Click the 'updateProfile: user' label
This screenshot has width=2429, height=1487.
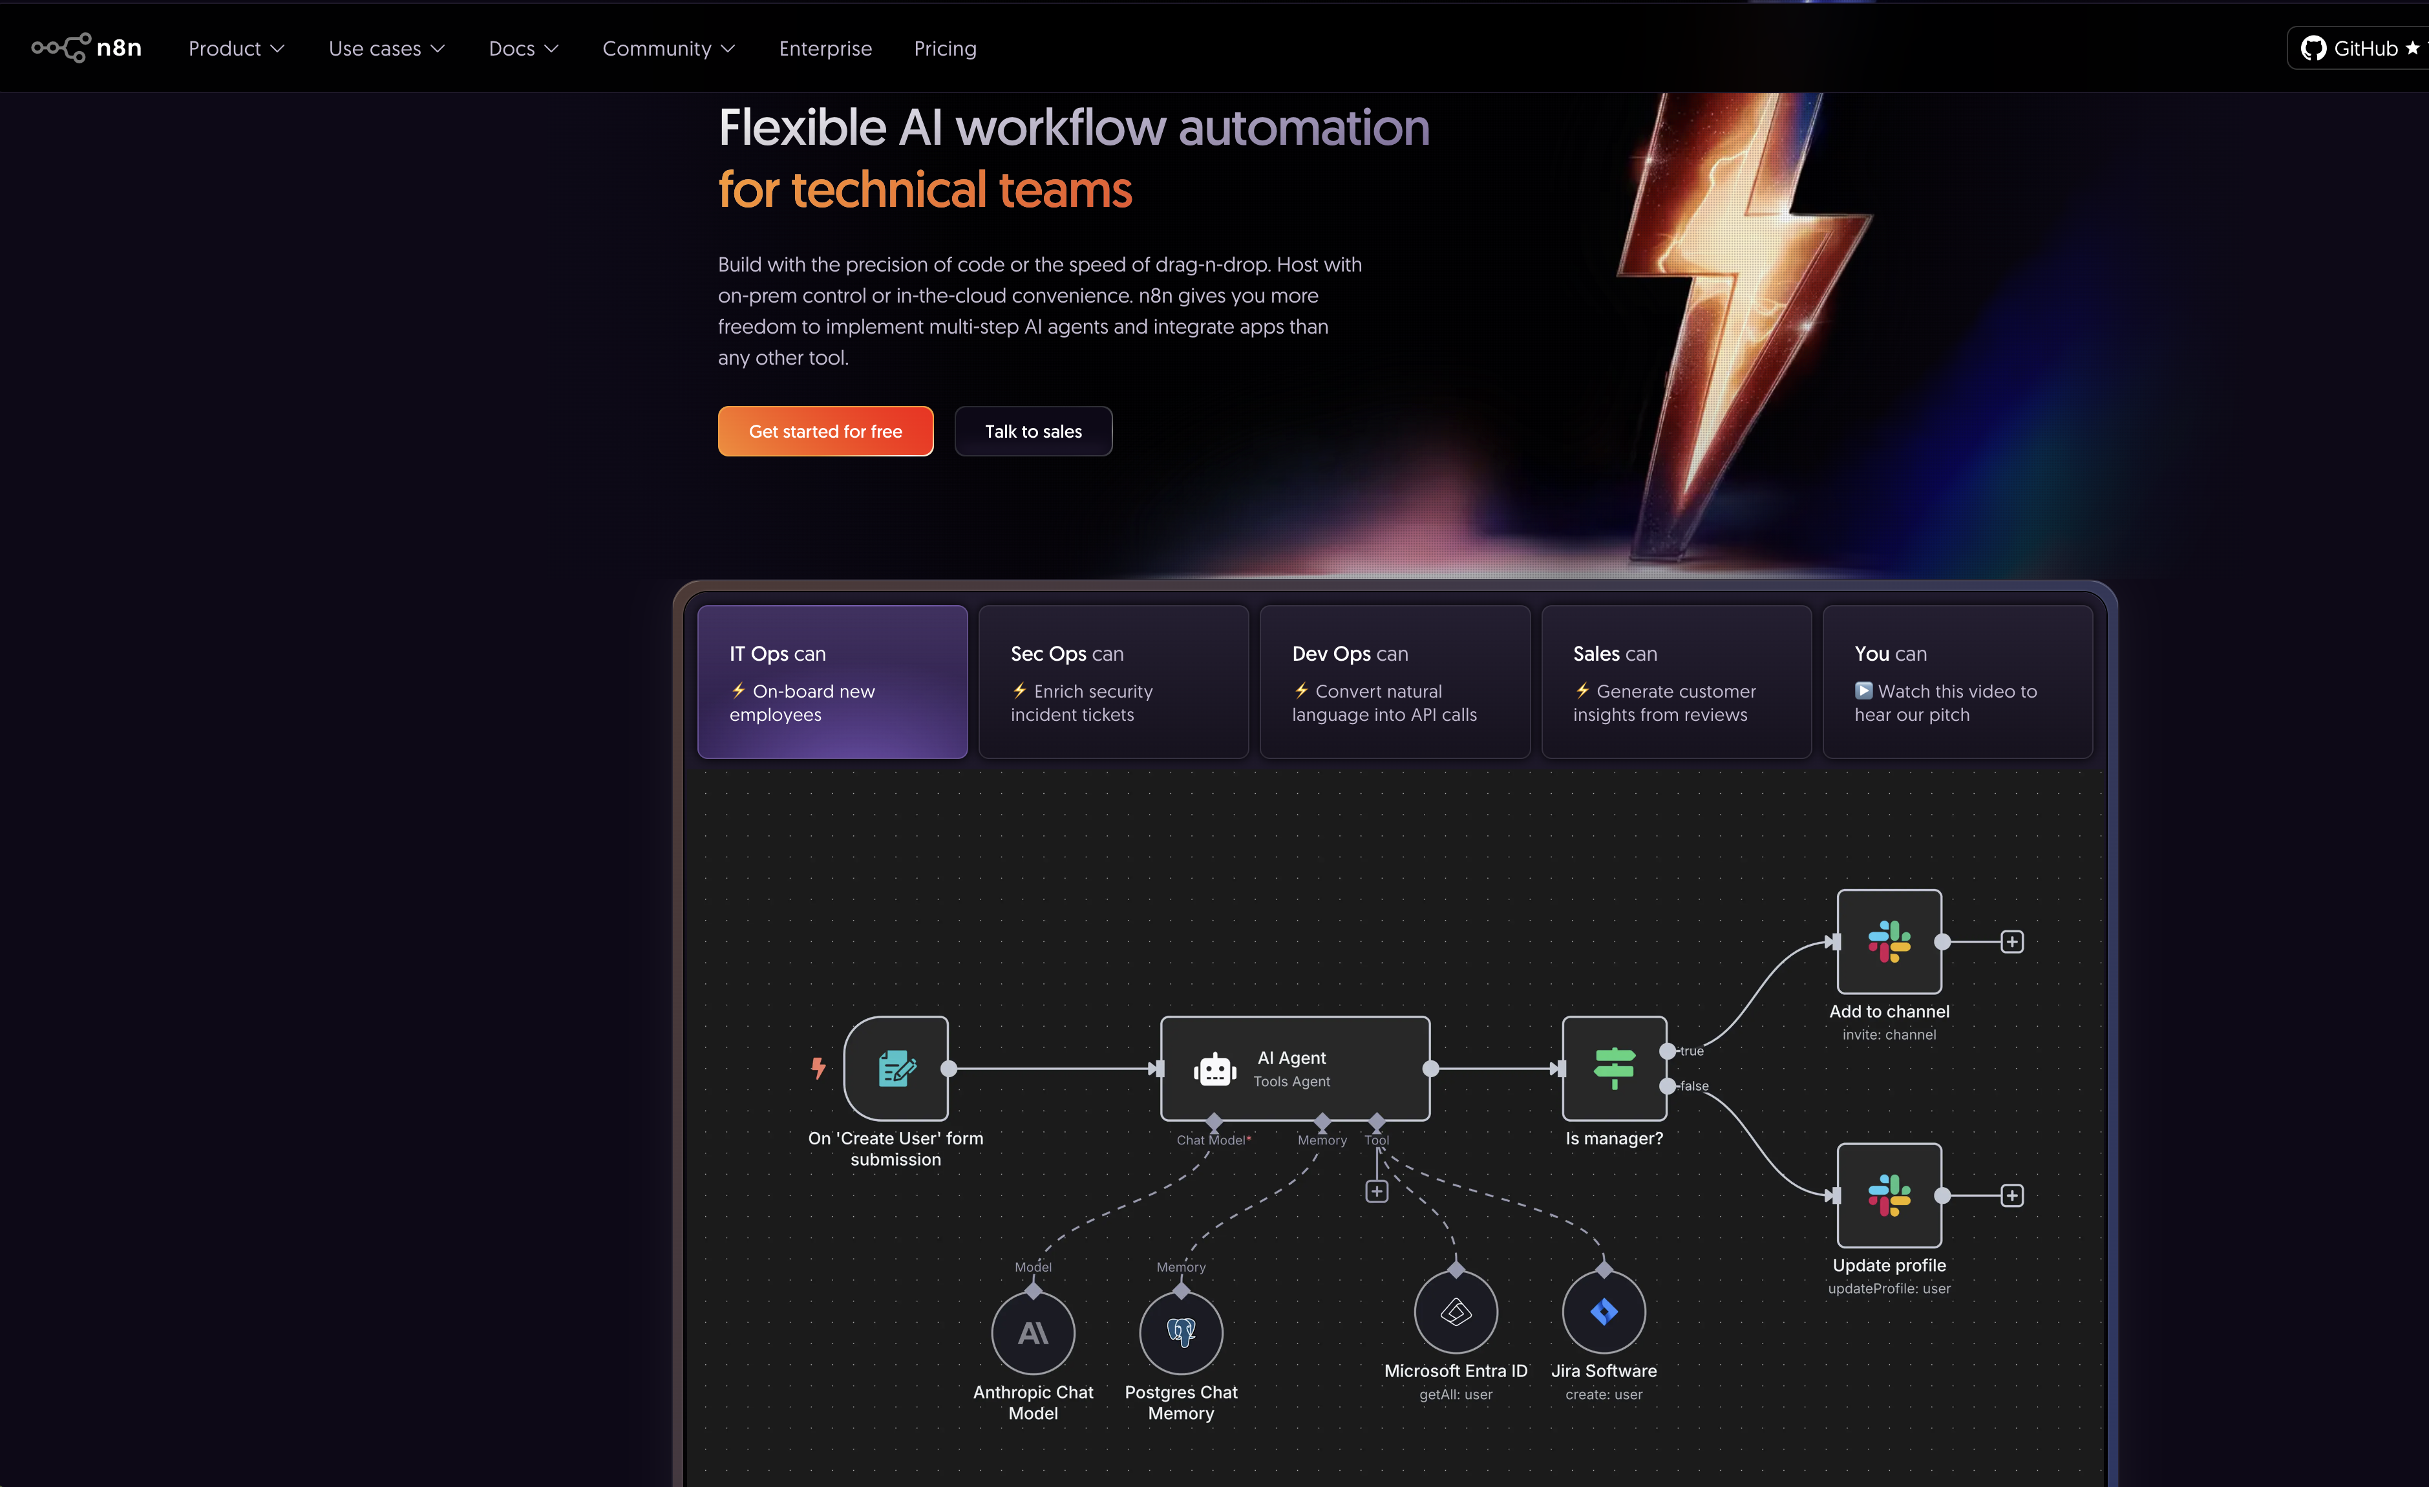point(1889,1288)
